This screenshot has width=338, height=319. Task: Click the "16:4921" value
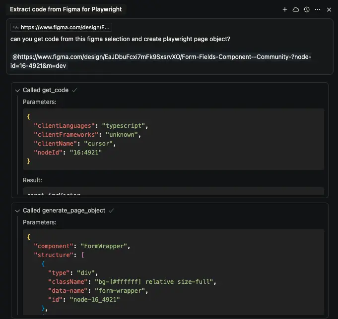coord(85,153)
